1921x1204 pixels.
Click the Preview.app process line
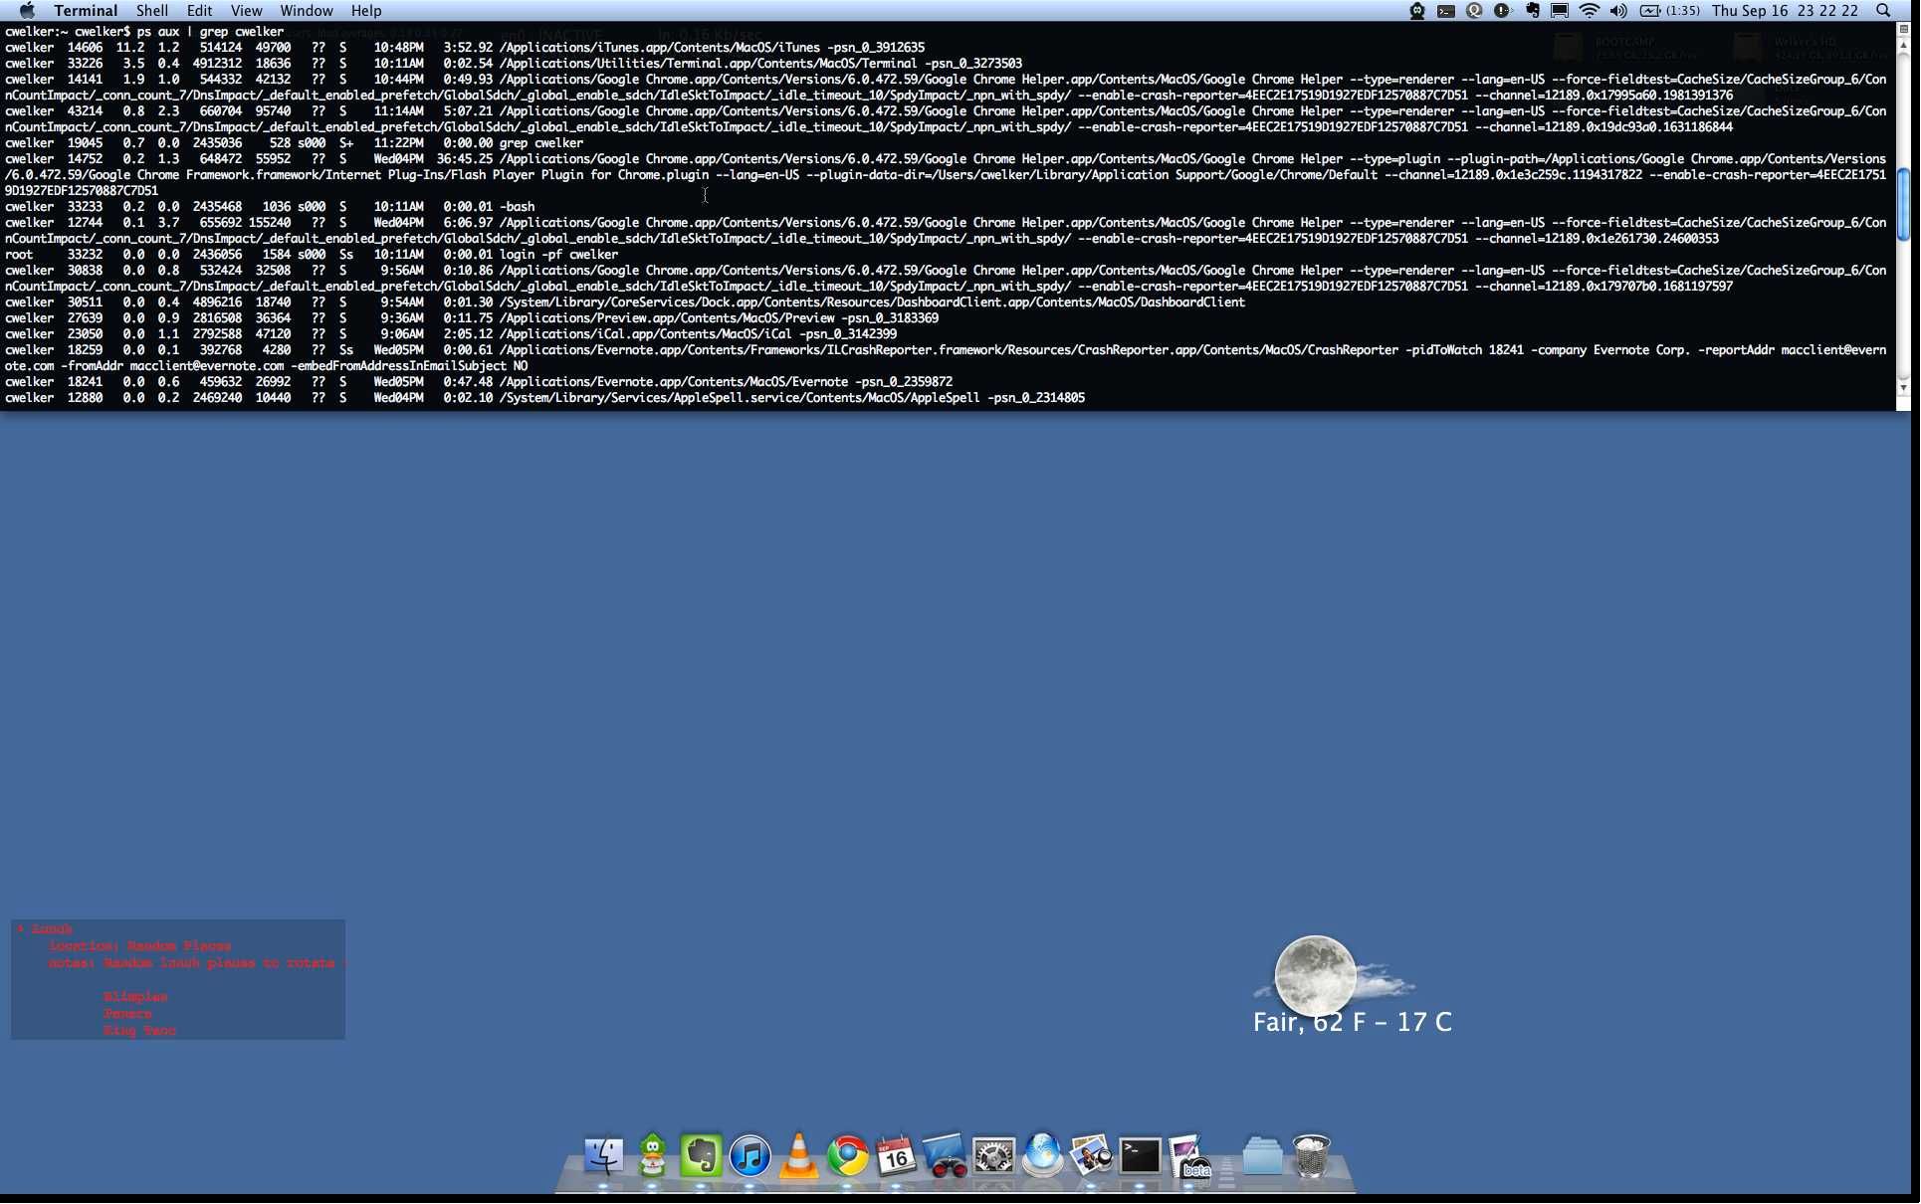pyautogui.click(x=472, y=317)
